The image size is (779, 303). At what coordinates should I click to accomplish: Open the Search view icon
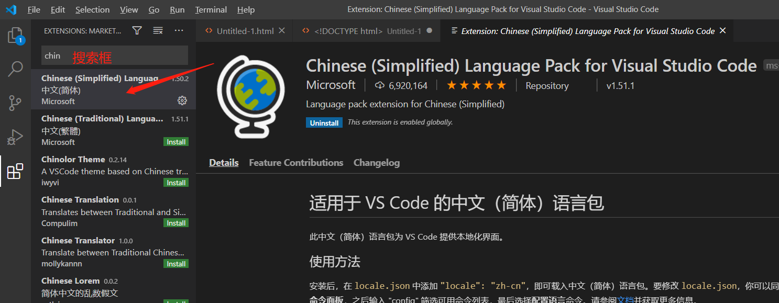15,69
